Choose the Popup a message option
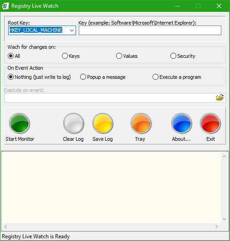230x241 pixels. pos(102,77)
